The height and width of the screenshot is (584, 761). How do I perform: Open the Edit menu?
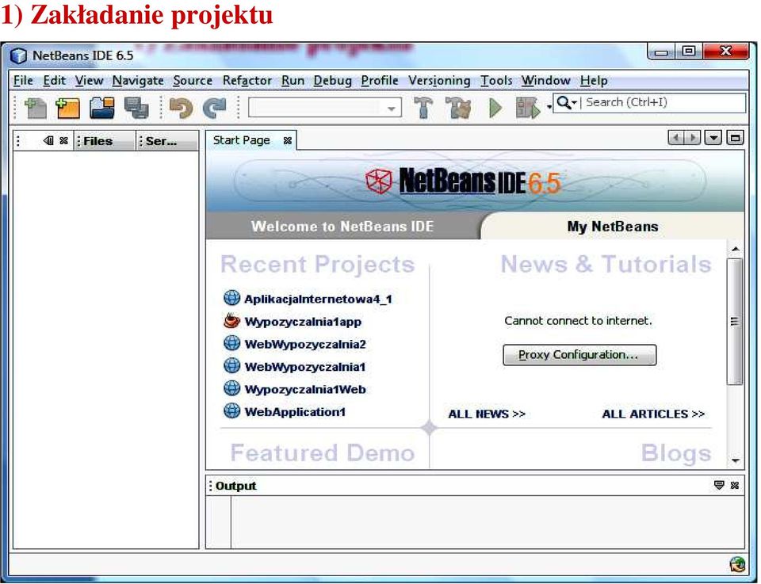pyautogui.click(x=55, y=81)
